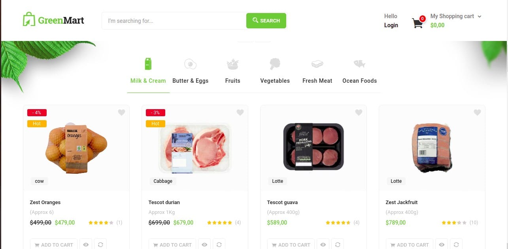This screenshot has height=249, width=508.
Task: Click the Login link
Action: 391,25
